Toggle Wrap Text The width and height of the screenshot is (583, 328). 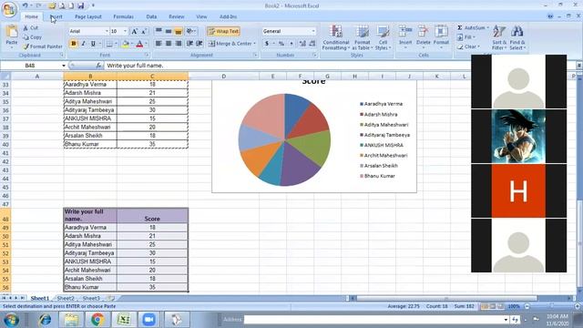pos(223,31)
